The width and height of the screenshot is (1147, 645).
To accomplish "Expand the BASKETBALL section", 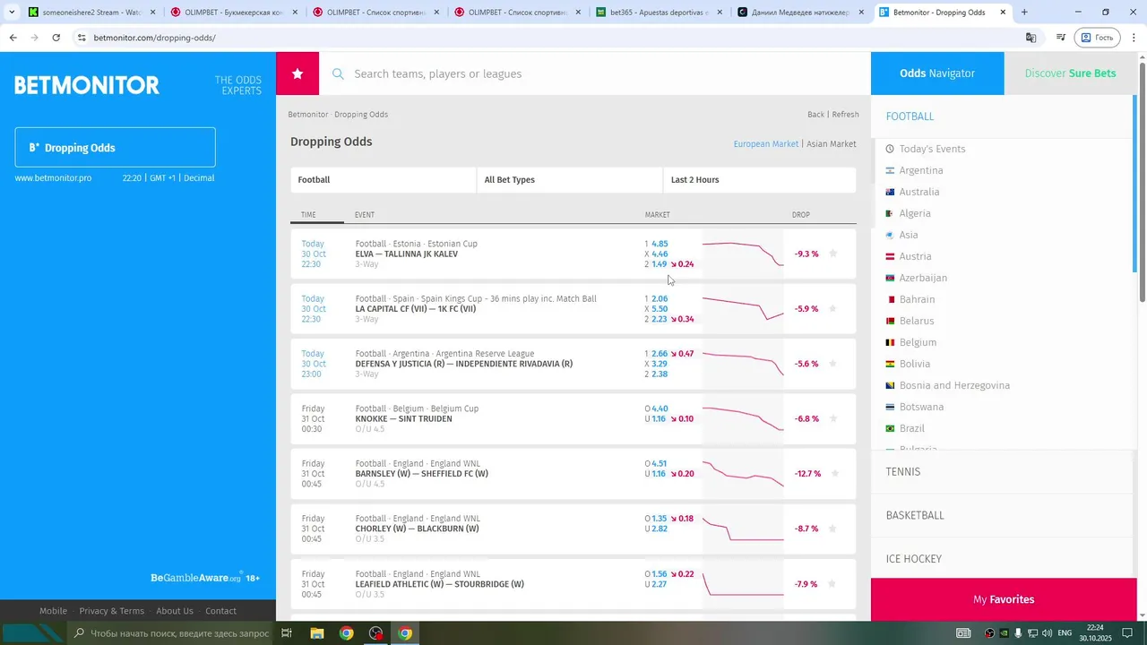I will point(1002,515).
